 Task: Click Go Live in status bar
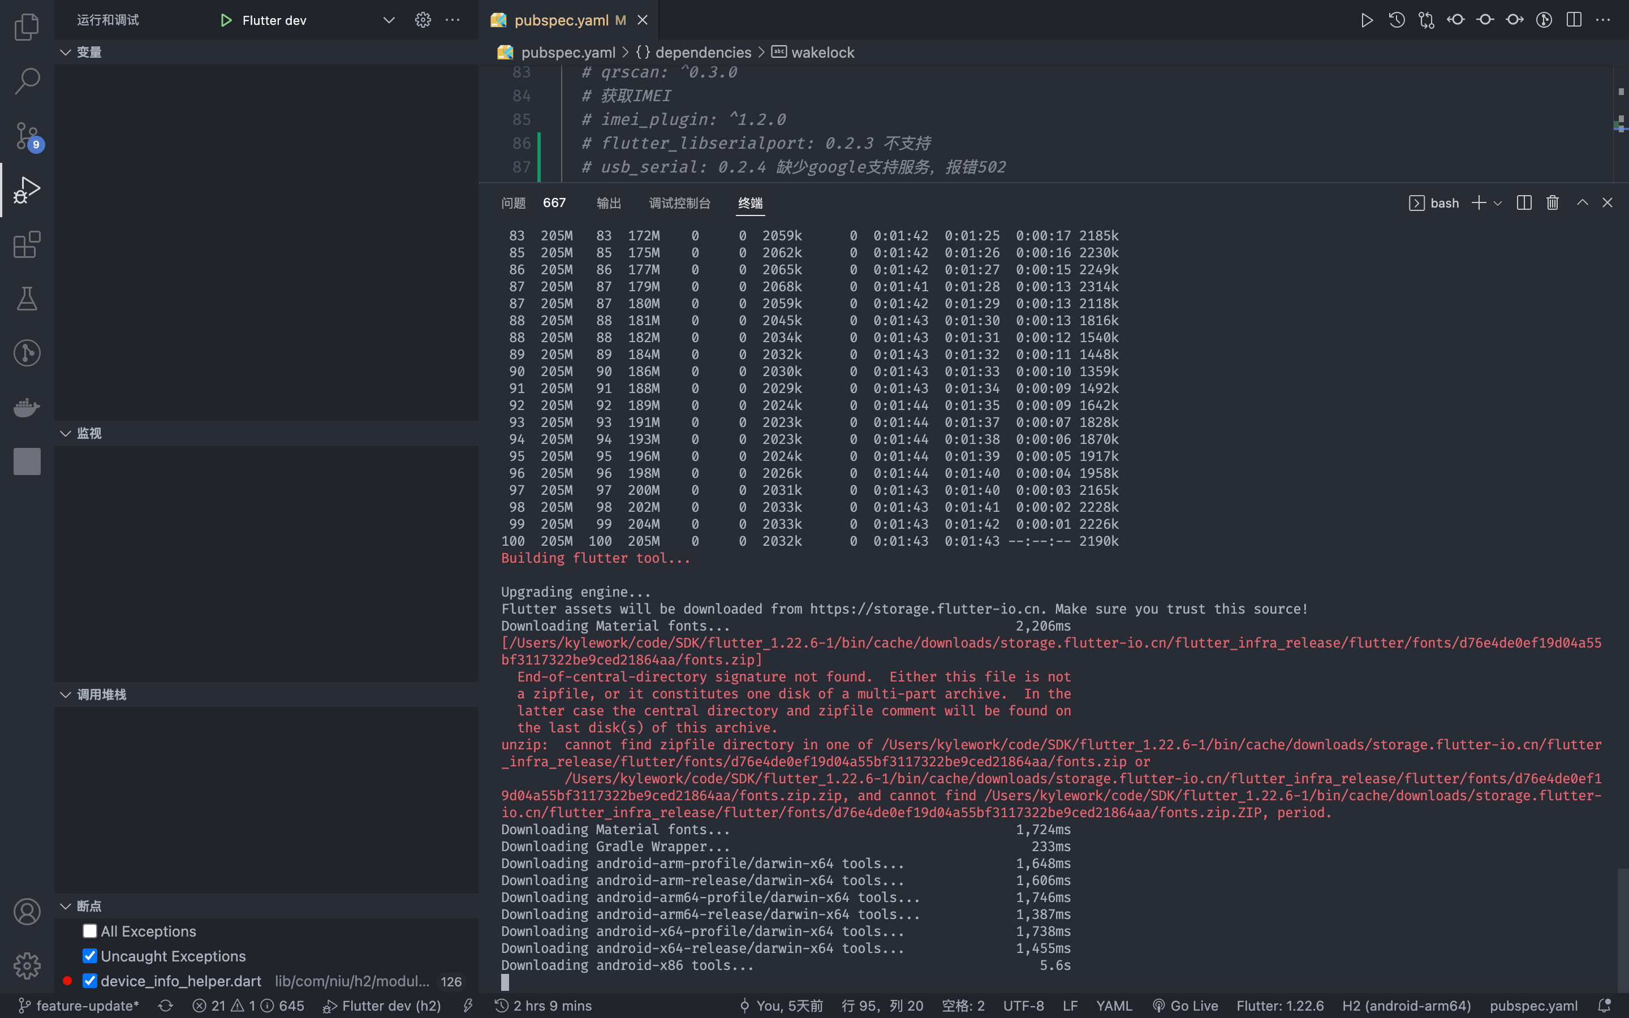1185,1006
